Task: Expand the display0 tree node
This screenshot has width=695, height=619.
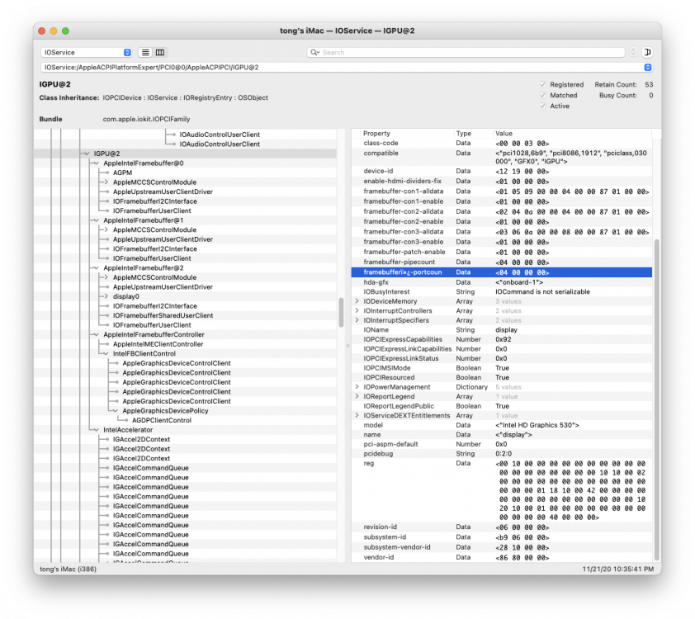Action: click(x=106, y=296)
